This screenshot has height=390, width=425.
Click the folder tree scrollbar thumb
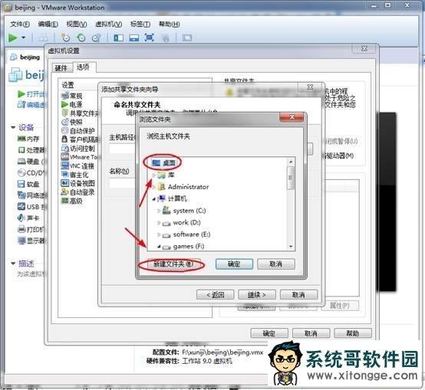291,178
